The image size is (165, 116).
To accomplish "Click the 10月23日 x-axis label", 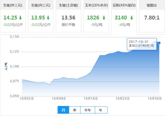I will point(123,99).
